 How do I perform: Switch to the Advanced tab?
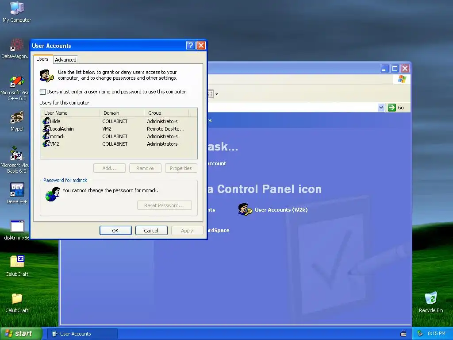pyautogui.click(x=65, y=60)
